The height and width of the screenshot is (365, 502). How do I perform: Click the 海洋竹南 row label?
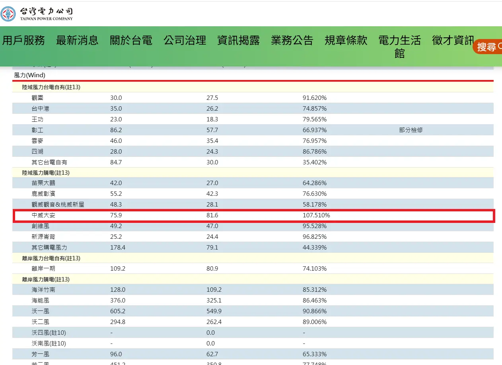click(x=43, y=290)
